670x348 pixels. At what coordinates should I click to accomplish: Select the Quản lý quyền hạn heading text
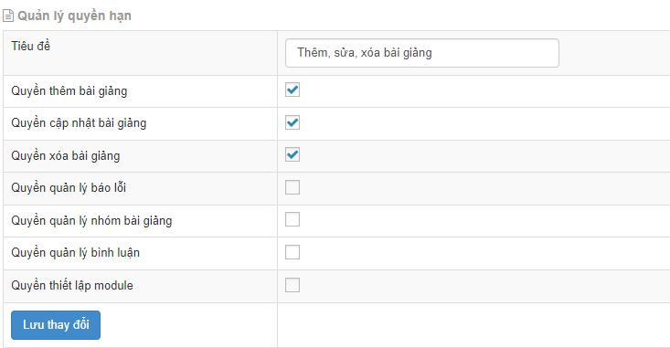coord(74,16)
